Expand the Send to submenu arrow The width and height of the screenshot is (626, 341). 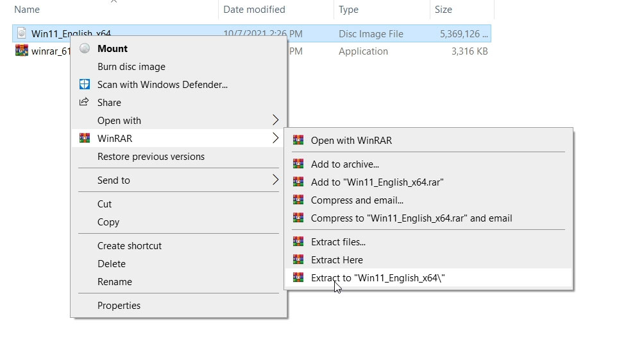point(275,180)
